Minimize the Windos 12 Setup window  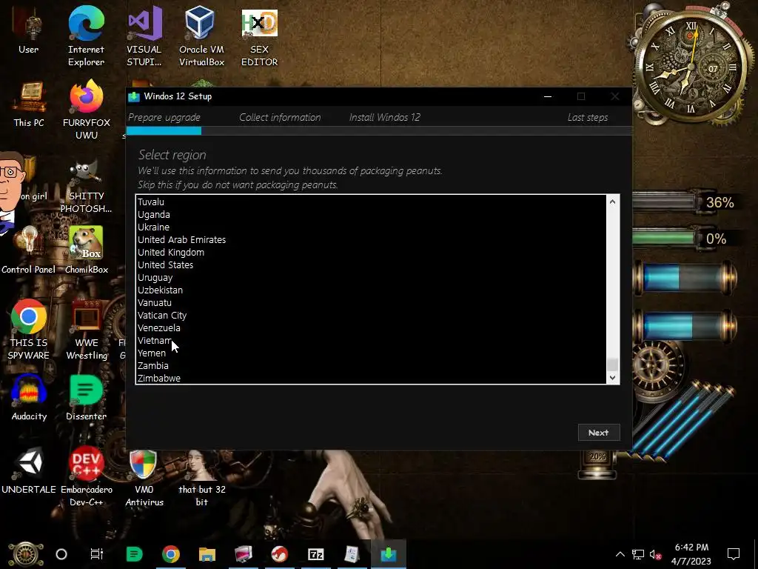548,96
